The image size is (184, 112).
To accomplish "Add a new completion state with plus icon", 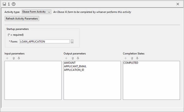I will pos(125,58).
